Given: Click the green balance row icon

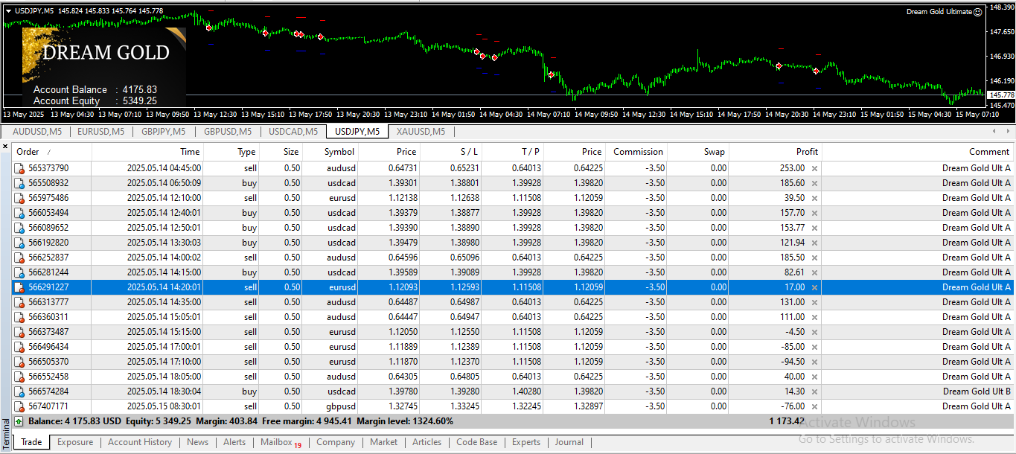Looking at the screenshot, I should [x=19, y=421].
